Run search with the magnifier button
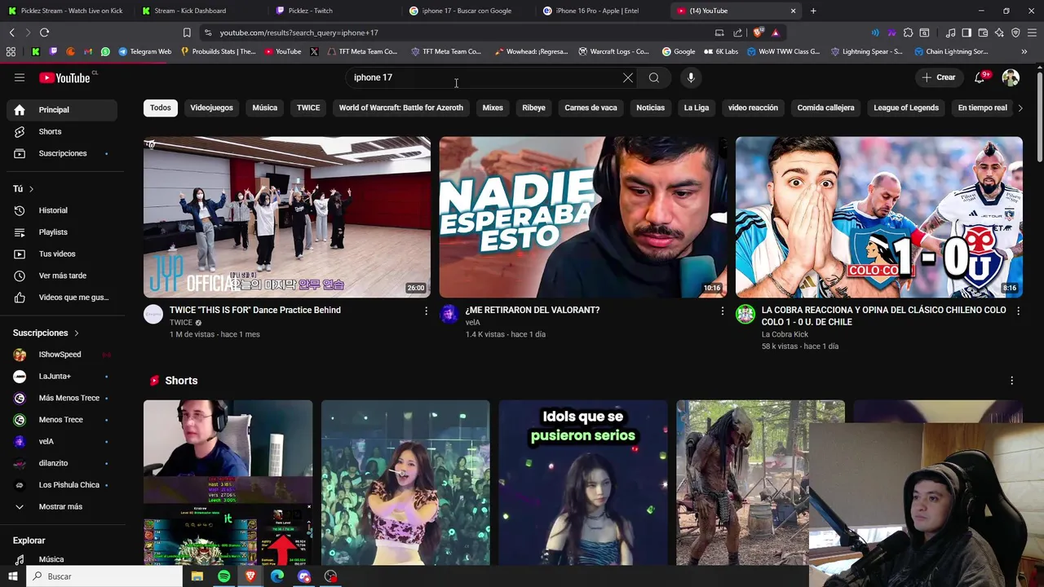 [x=654, y=77]
